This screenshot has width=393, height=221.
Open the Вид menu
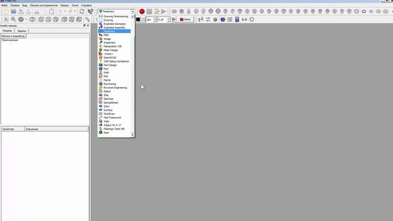25,6
